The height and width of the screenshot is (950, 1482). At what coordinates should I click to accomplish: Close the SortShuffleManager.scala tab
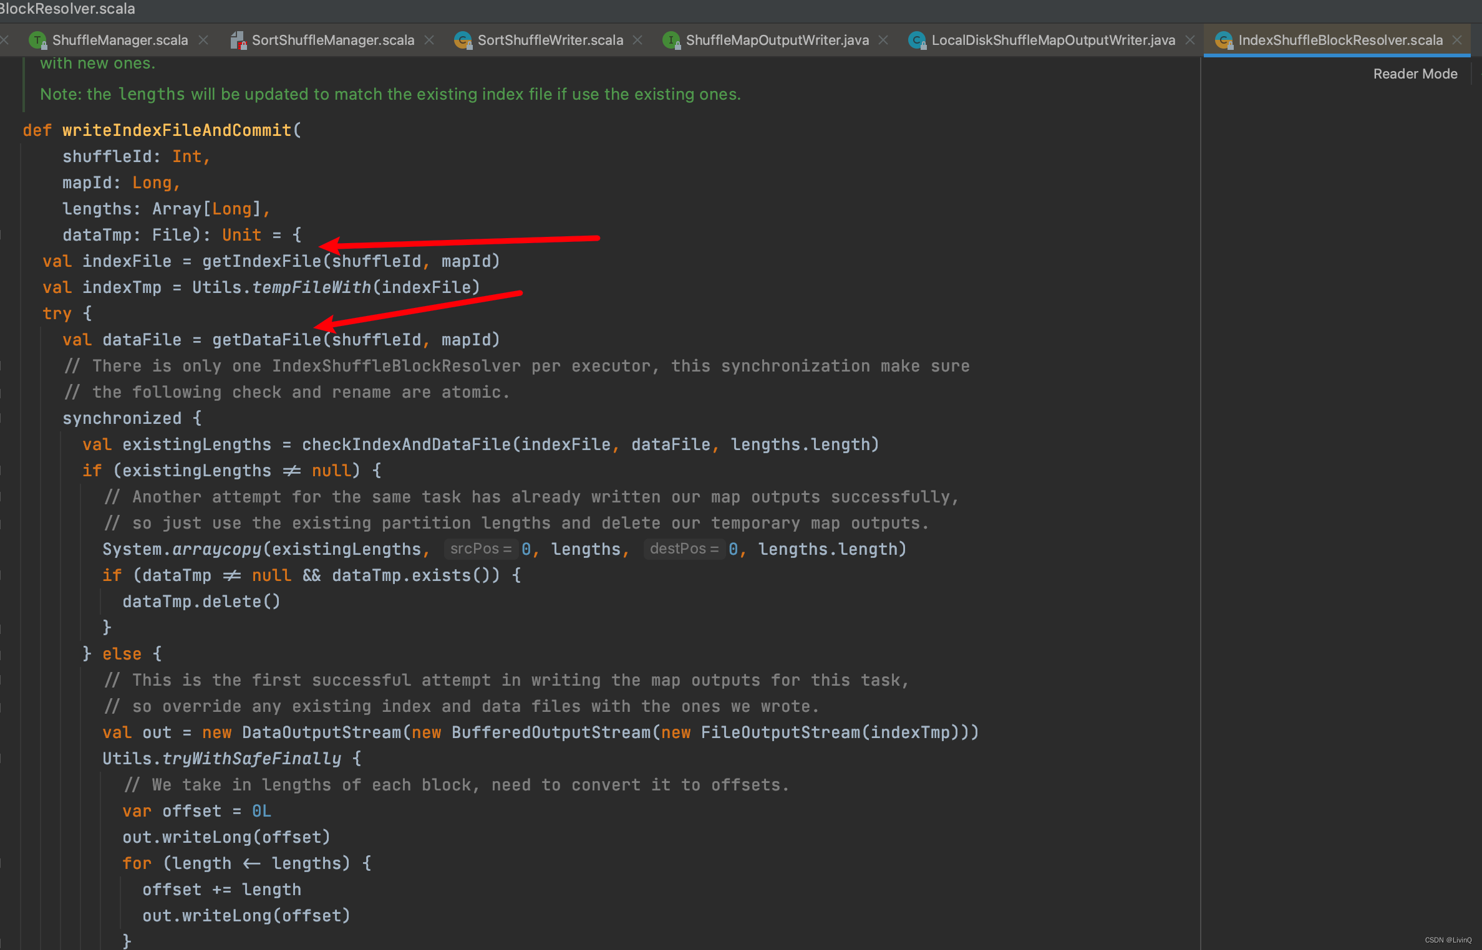pos(429,40)
